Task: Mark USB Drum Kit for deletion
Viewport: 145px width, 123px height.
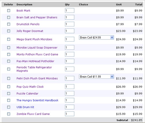Action: point(9,107)
